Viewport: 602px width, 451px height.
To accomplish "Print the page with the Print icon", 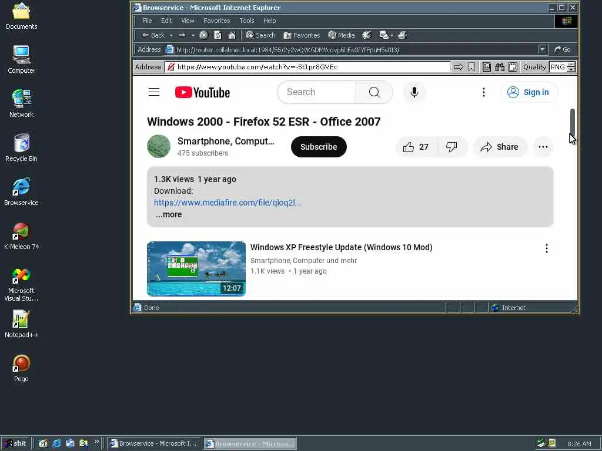I will (x=402, y=35).
